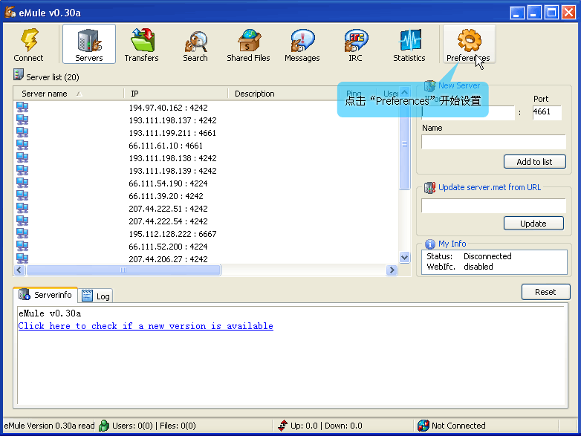
Task: Click server icon for 193.111.198.139 row
Action: pos(22,170)
